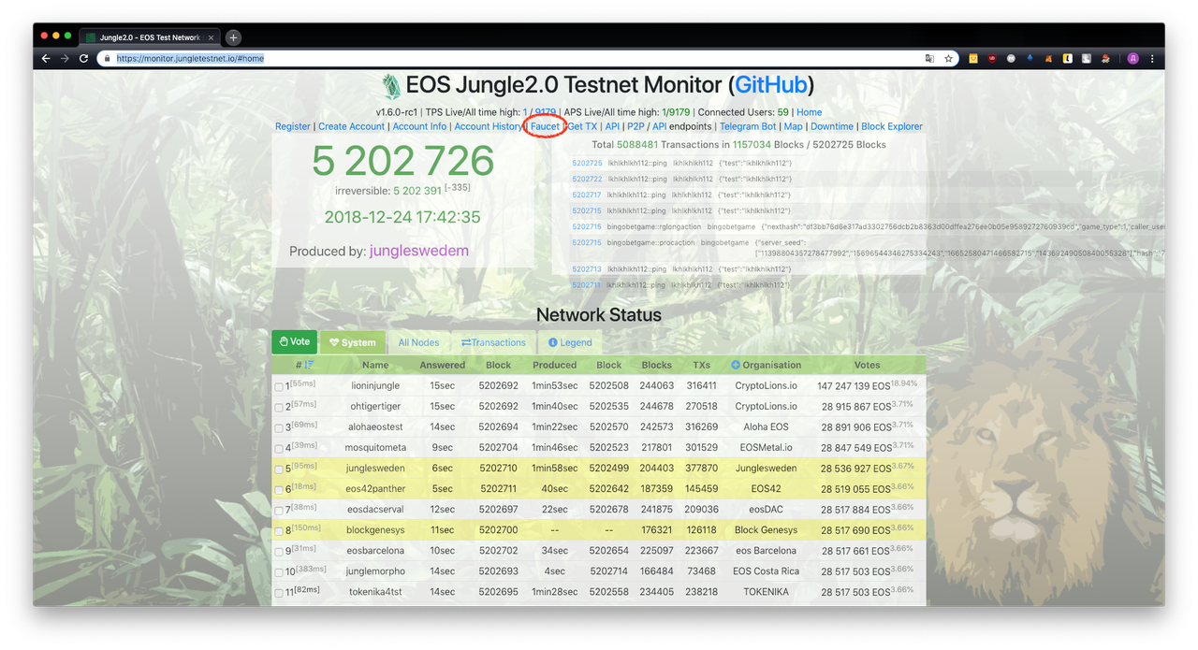Open the Create Account link
Viewport: 1198px width, 650px height.
[351, 126]
